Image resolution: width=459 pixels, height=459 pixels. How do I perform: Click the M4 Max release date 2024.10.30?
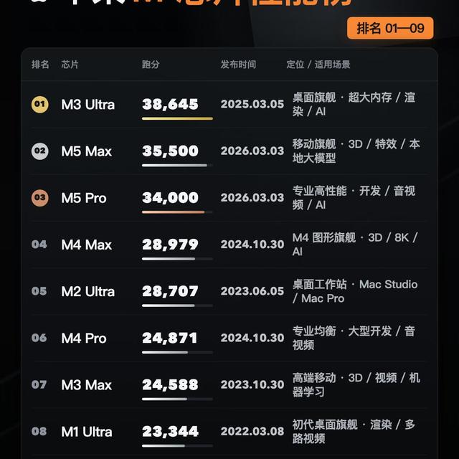252,245
